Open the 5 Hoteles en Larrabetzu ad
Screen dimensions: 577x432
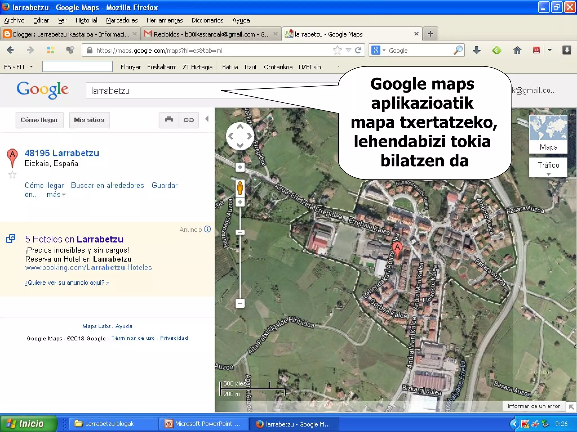(x=74, y=239)
